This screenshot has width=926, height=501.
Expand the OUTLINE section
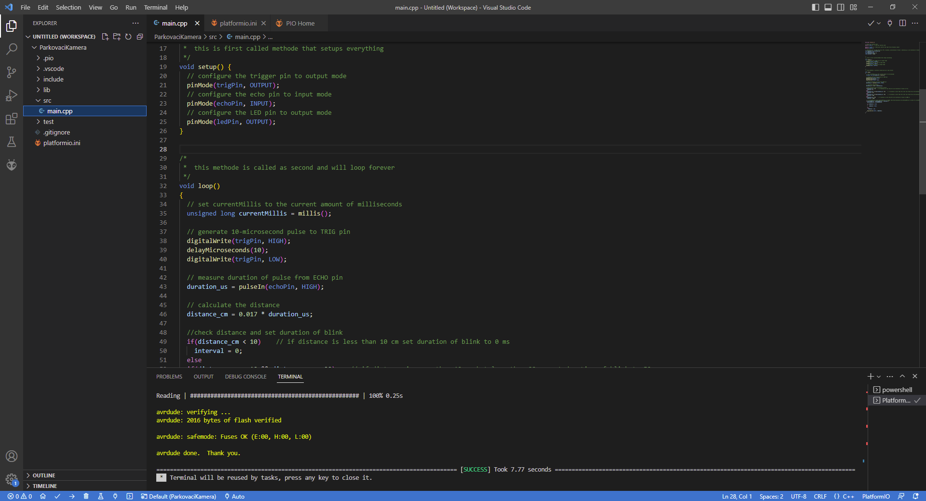click(x=44, y=475)
